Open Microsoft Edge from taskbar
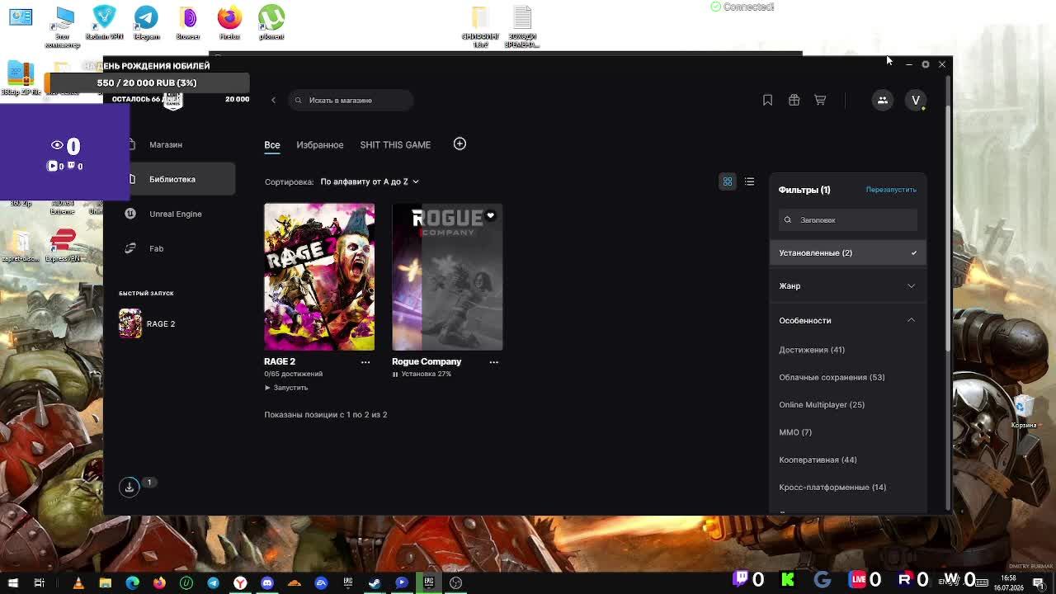This screenshot has height=594, width=1056. (x=132, y=582)
